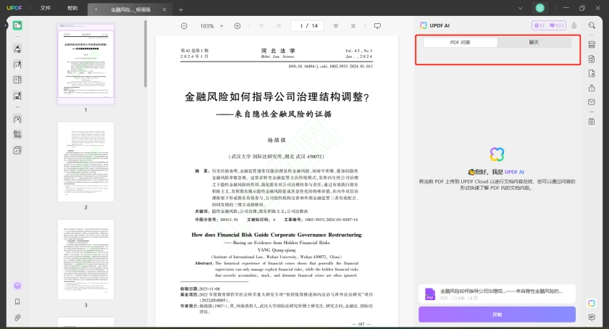Click the 金融风险 PDF file card in AI panel
The image size is (609, 329).
(497, 294)
